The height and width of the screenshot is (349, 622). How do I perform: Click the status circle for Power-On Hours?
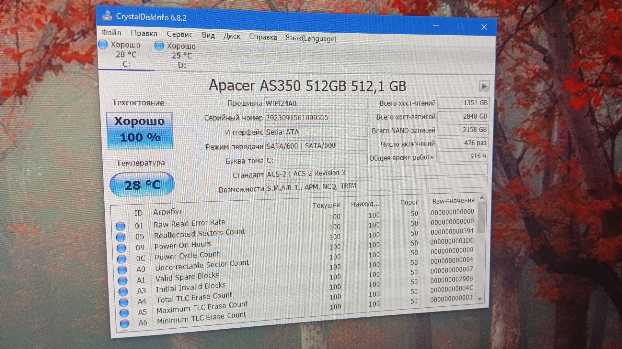point(121,248)
